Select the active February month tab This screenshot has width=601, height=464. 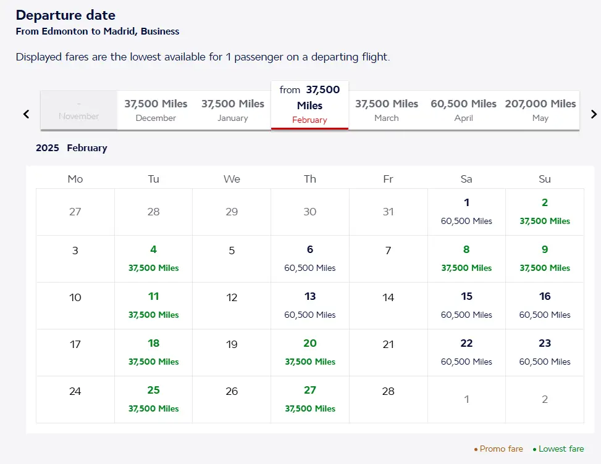pos(309,105)
